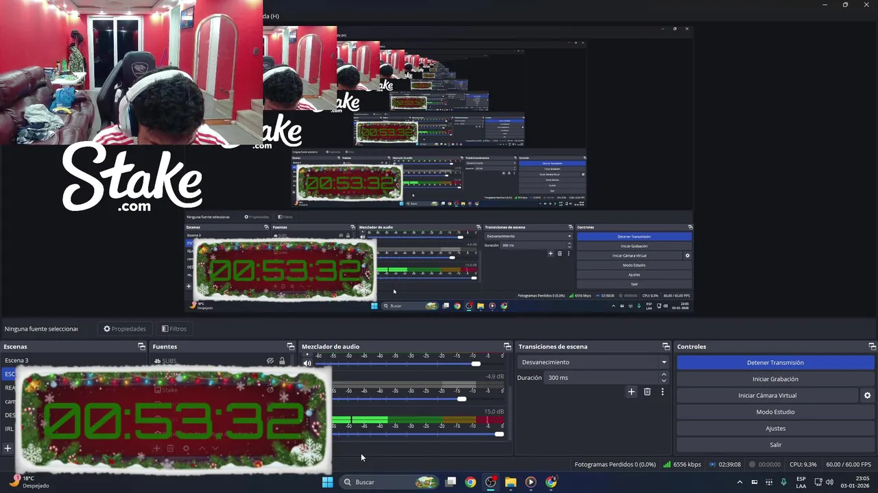Toggle visibility of the SUBS source
The width and height of the screenshot is (878, 493).
point(270,361)
